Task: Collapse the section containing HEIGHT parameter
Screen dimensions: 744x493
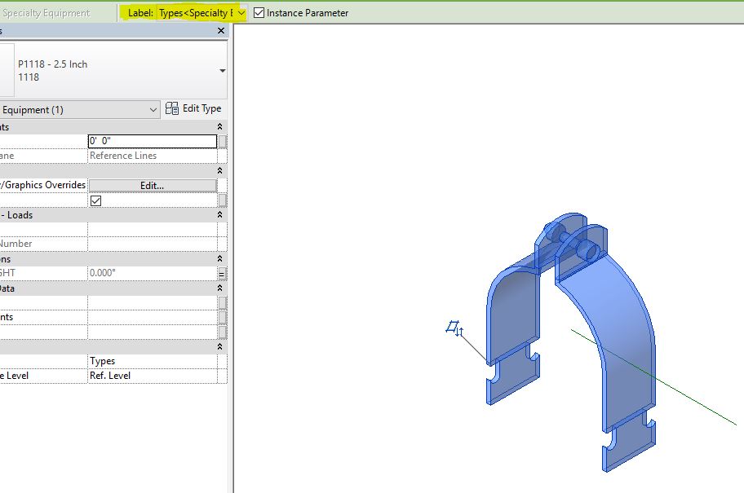Action: click(x=220, y=258)
